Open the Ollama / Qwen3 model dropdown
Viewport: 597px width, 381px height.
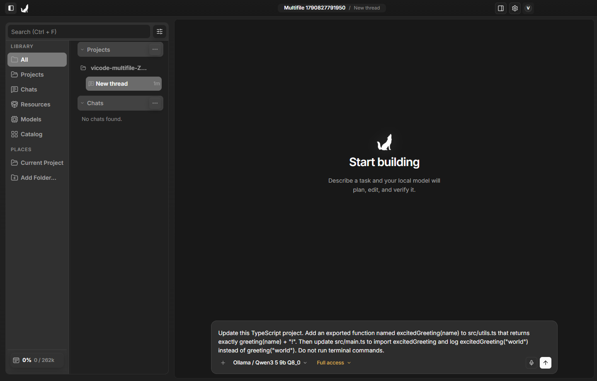(270, 363)
